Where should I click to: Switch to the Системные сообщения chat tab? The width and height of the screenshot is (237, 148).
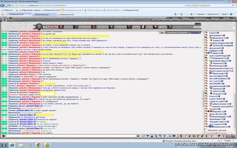[177, 33]
